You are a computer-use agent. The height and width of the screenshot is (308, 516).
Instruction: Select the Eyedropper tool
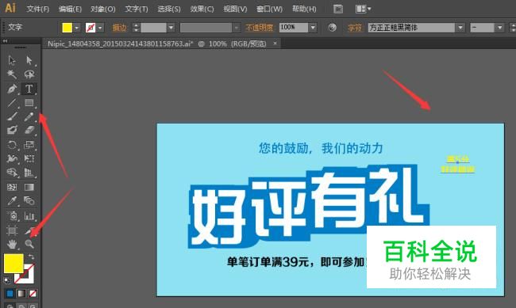click(12, 201)
